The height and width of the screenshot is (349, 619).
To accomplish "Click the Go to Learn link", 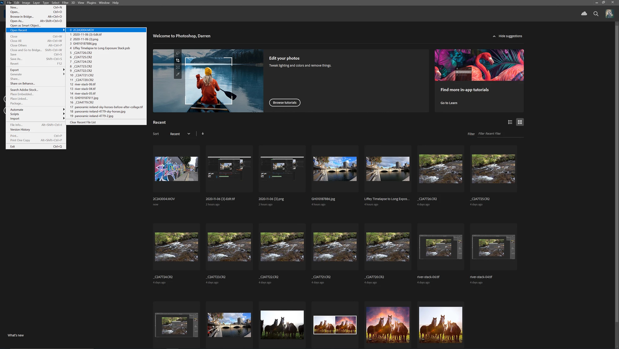I will (449, 103).
